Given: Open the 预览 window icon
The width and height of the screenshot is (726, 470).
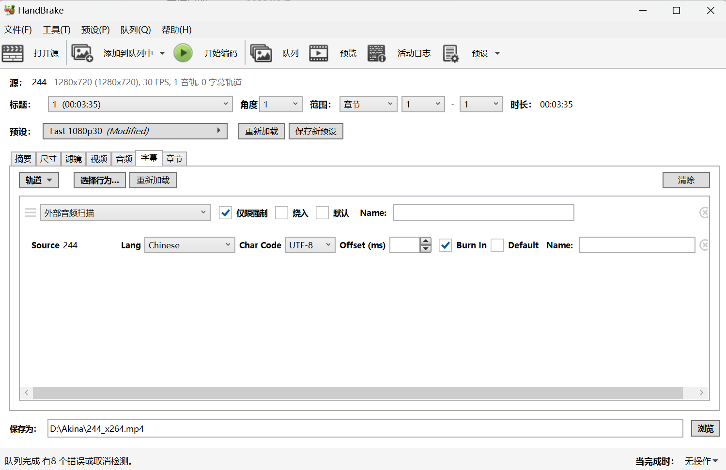Looking at the screenshot, I should [x=318, y=53].
